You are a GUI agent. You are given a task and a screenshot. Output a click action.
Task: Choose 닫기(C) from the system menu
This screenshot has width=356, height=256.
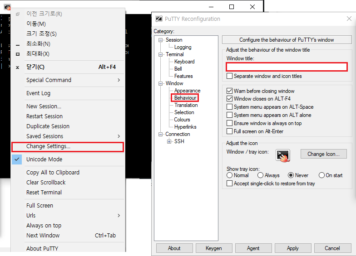(x=68, y=67)
